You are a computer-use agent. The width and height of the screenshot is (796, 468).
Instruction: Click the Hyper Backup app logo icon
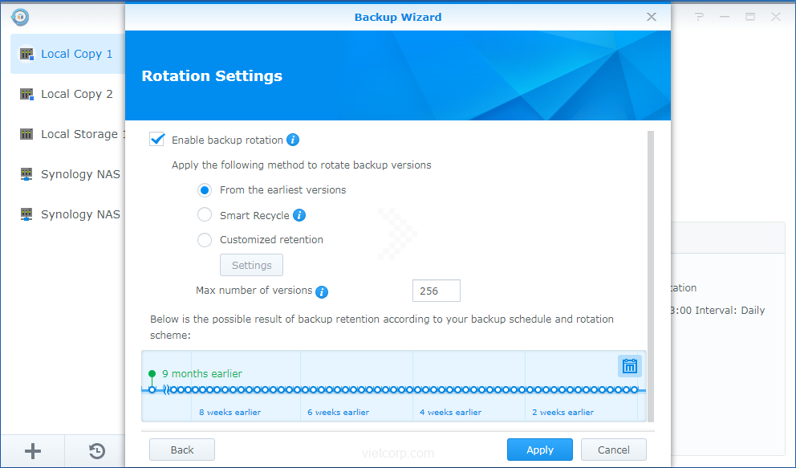click(x=20, y=16)
